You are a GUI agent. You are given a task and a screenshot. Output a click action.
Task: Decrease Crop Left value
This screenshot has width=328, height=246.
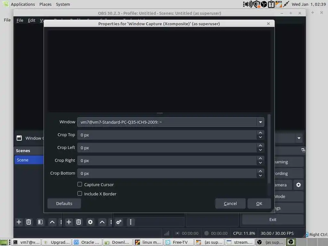point(260,150)
